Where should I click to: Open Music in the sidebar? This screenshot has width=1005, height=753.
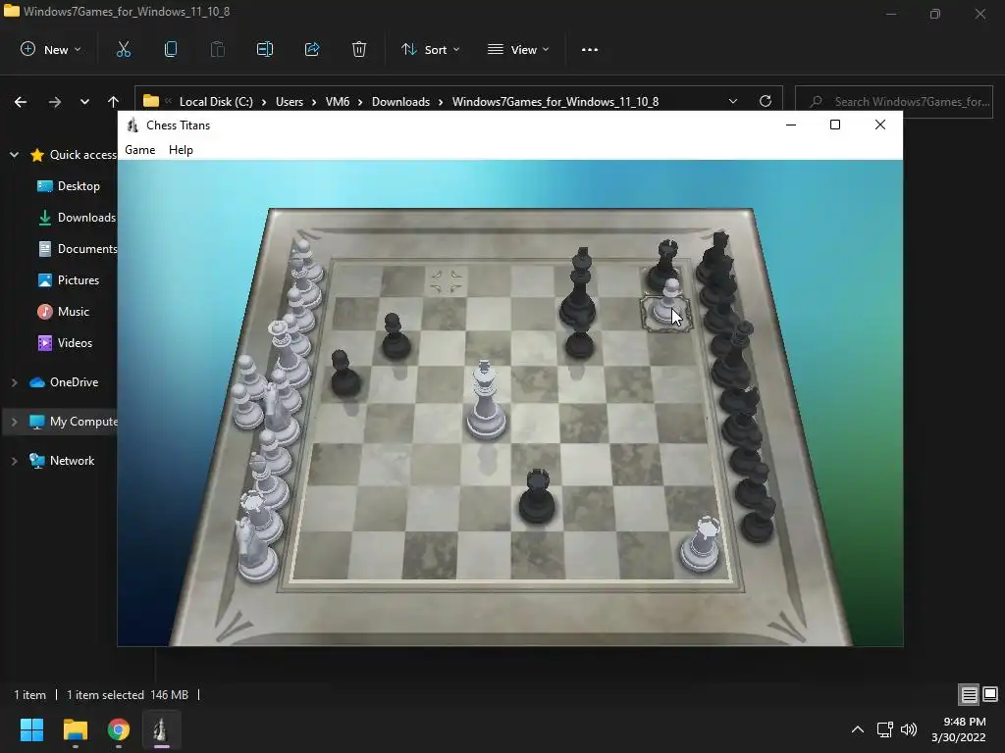pyautogui.click(x=63, y=312)
